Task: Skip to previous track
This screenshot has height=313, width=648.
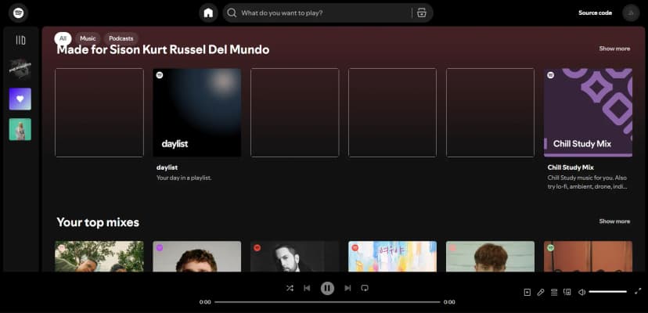Action: pos(307,288)
